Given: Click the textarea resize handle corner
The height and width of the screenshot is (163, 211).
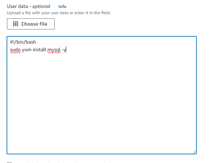Looking at the screenshot, I should coord(194,152).
